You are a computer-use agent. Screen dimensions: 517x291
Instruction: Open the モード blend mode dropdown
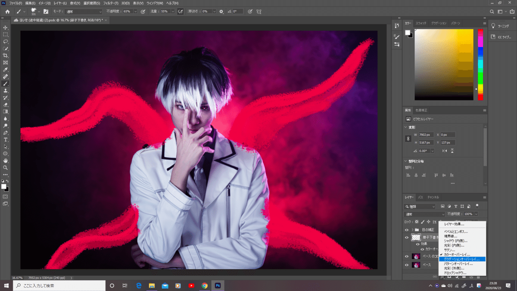[x=83, y=11]
